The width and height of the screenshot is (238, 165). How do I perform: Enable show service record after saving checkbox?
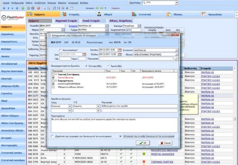click(52, 136)
